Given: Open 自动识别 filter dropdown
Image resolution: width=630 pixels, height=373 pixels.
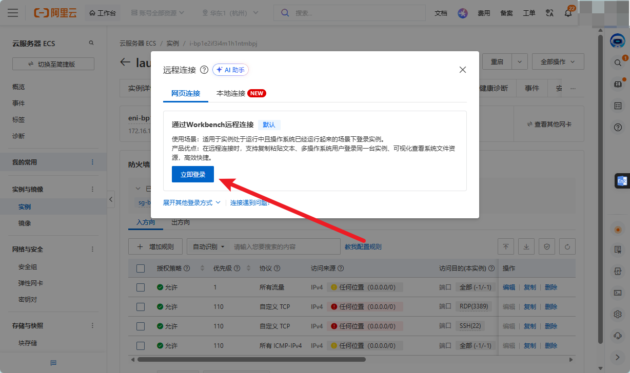Looking at the screenshot, I should (208, 246).
